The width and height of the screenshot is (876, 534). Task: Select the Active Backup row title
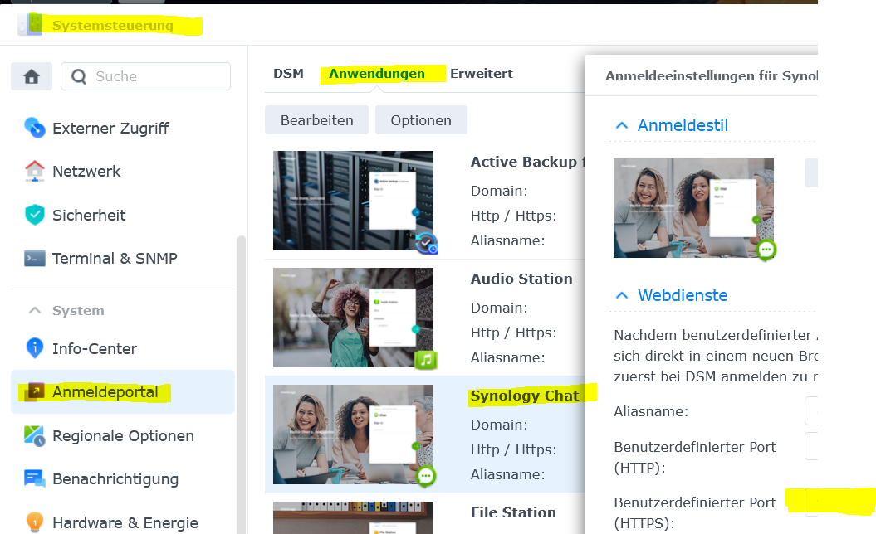(x=527, y=162)
